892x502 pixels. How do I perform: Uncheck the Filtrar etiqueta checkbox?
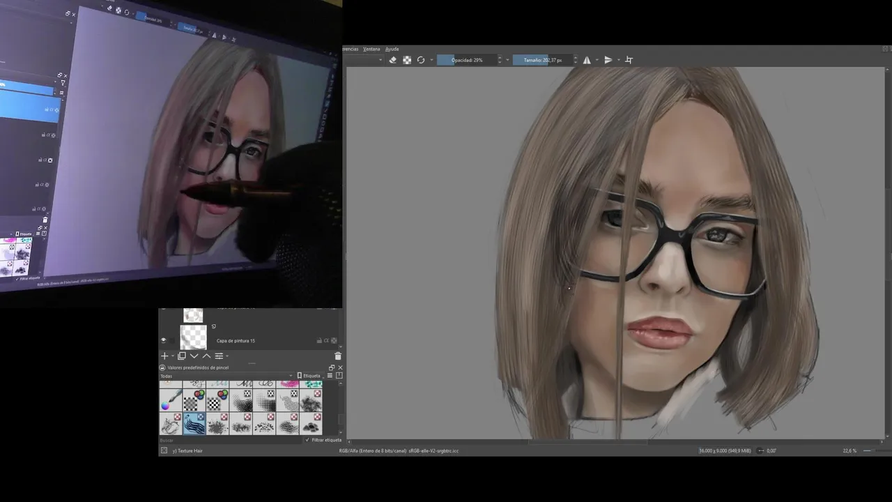click(308, 440)
